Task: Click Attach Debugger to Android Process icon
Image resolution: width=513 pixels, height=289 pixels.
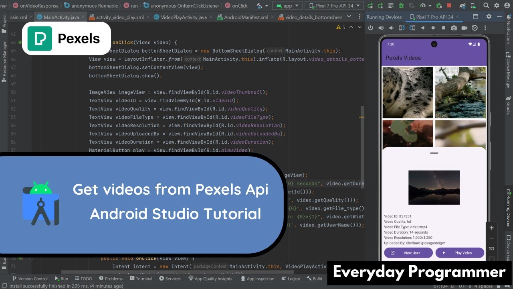Action: 439,6
